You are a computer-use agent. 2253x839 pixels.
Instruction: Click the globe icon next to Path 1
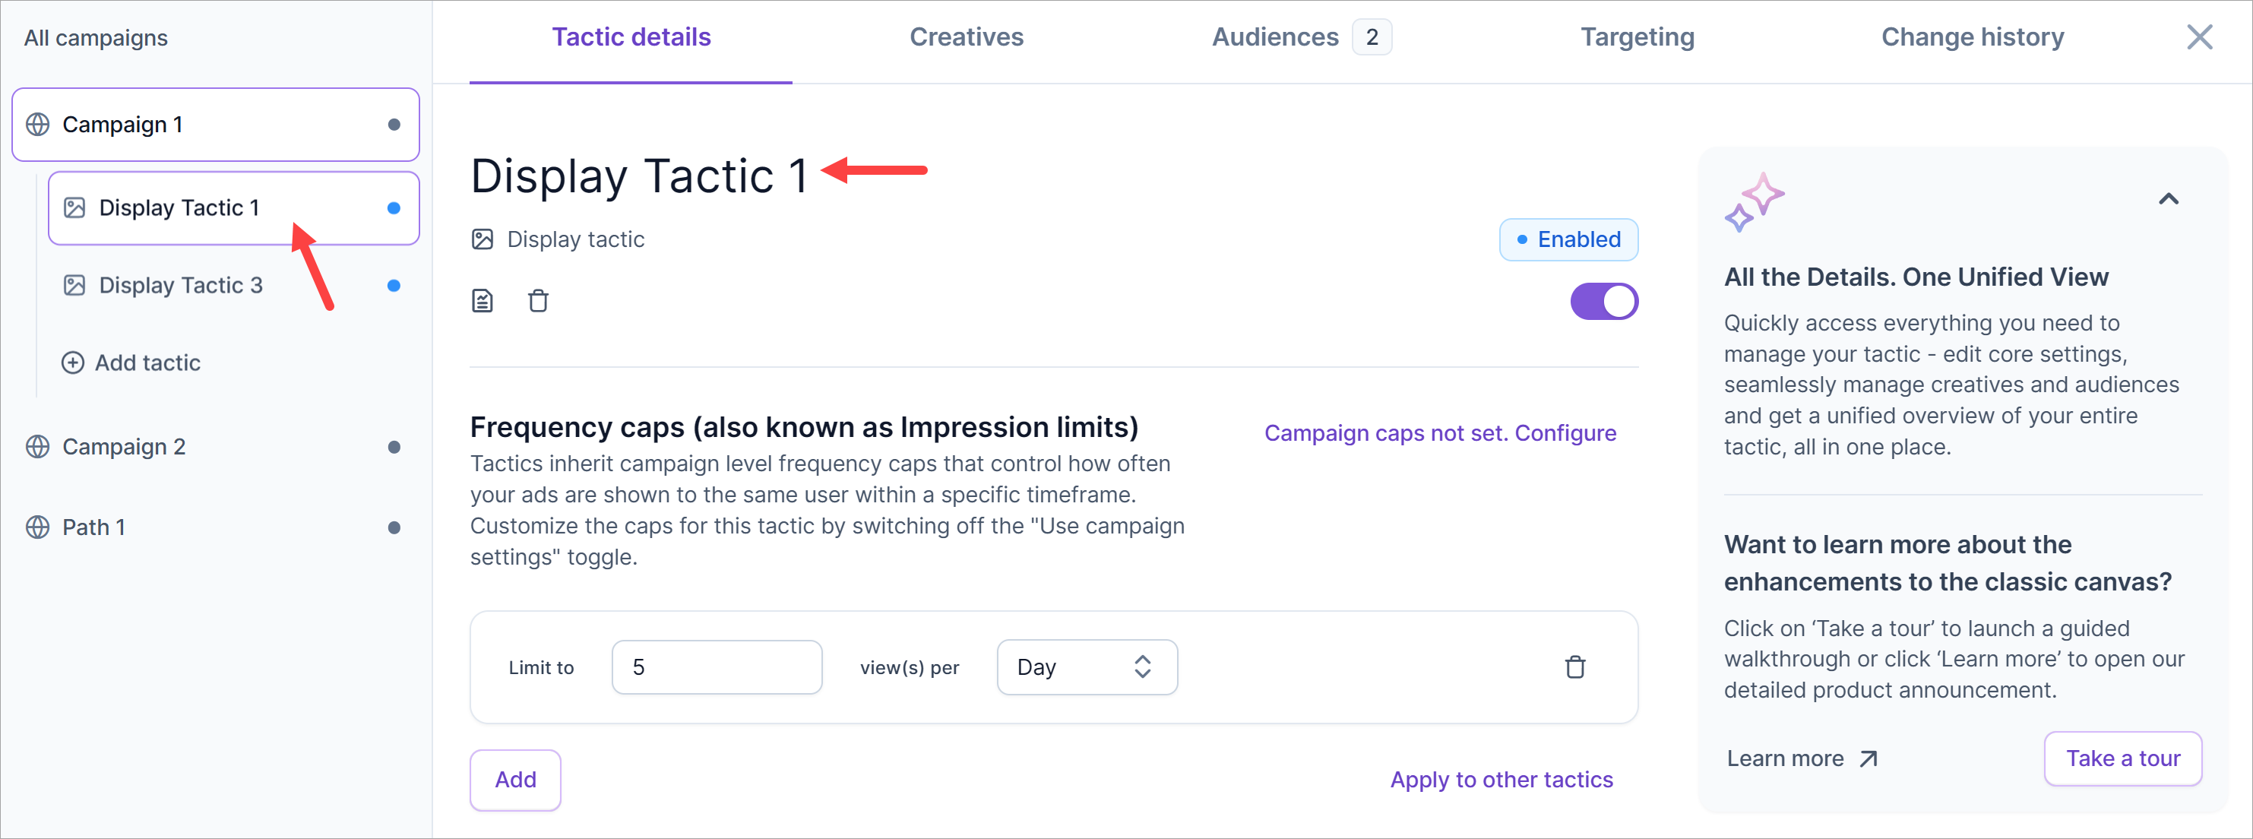37,527
